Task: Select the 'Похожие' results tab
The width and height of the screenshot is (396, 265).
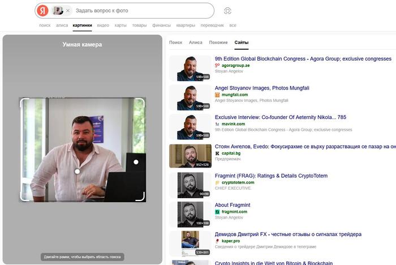Action: click(218, 42)
